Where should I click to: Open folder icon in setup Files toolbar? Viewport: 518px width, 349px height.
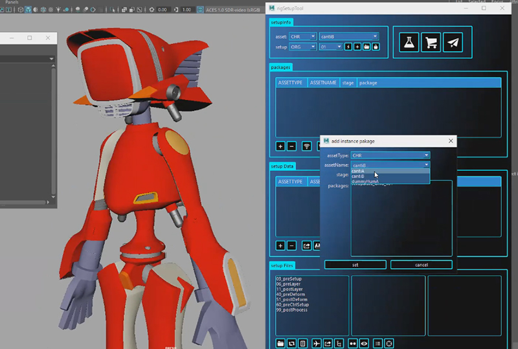point(280,344)
